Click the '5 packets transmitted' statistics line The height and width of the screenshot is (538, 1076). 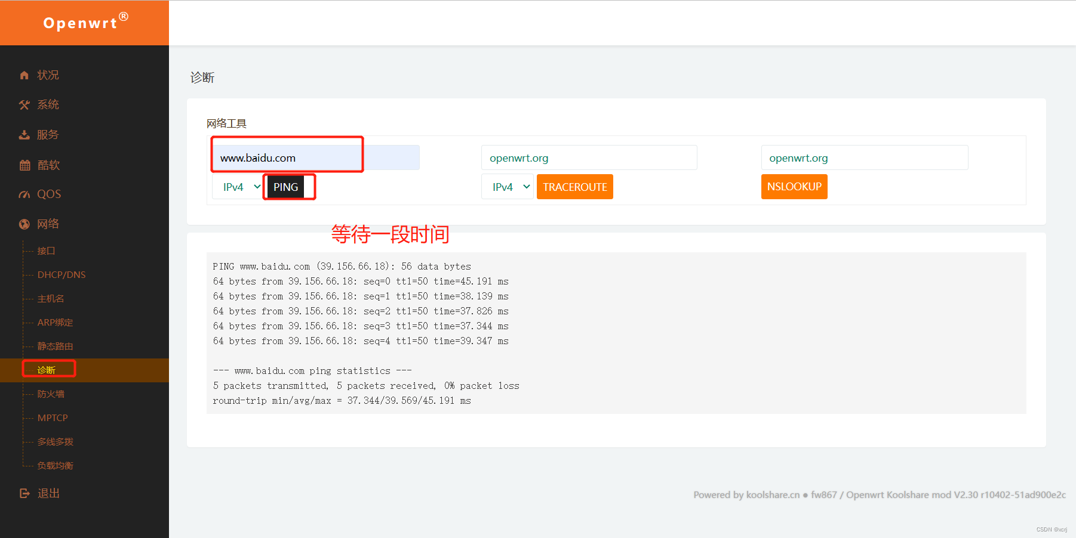[366, 386]
